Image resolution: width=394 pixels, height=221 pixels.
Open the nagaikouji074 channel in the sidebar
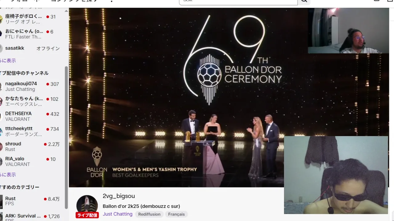(31, 86)
